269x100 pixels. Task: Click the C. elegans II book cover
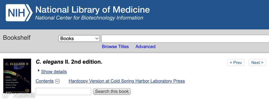click(17, 76)
